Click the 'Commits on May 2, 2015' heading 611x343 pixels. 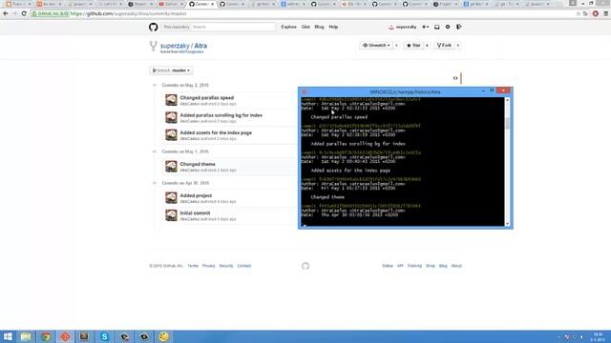pos(185,85)
